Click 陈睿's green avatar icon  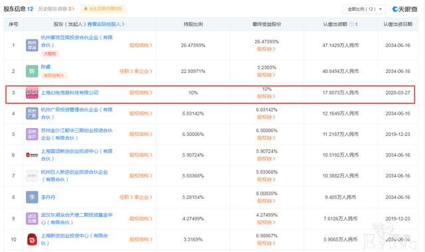(32, 71)
